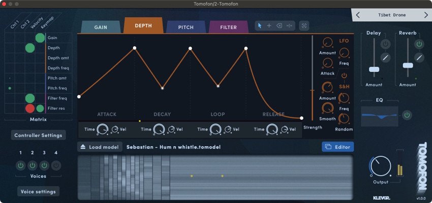This screenshot has width=432, height=203.
Task: Click the Strength vertical slider
Action: 313,78
